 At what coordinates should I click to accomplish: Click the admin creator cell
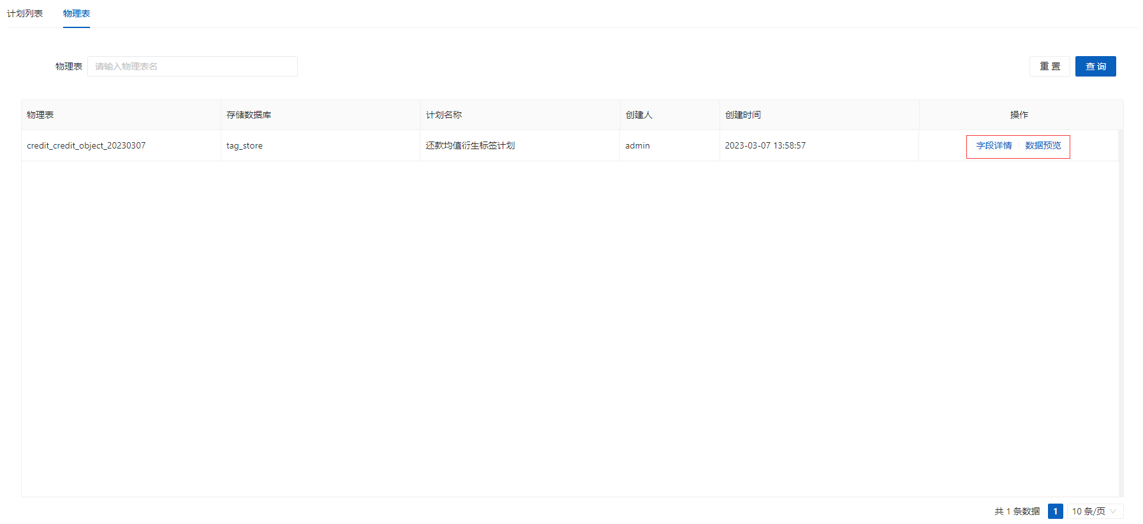pos(637,146)
